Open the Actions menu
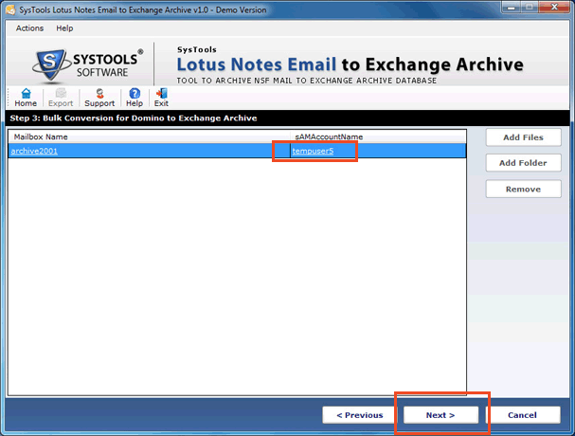 (29, 28)
